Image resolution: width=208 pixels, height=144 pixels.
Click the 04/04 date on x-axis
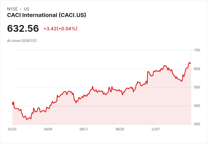point(48,129)
